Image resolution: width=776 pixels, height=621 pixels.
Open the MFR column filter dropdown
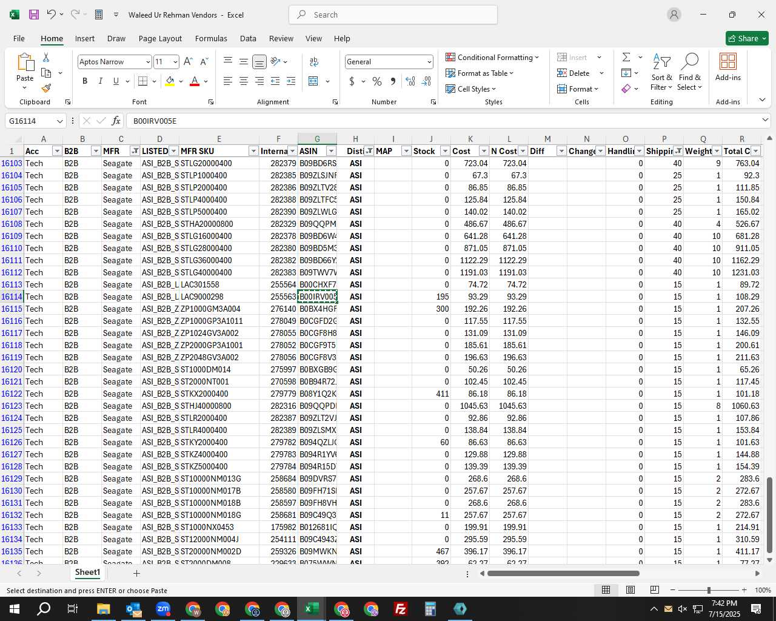(x=135, y=151)
